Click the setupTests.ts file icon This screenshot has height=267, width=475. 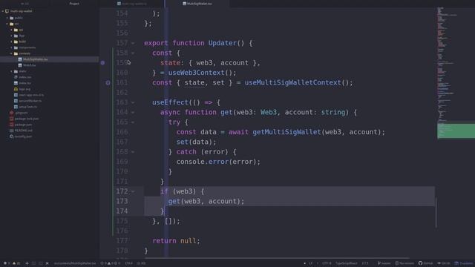pyautogui.click(x=16, y=107)
